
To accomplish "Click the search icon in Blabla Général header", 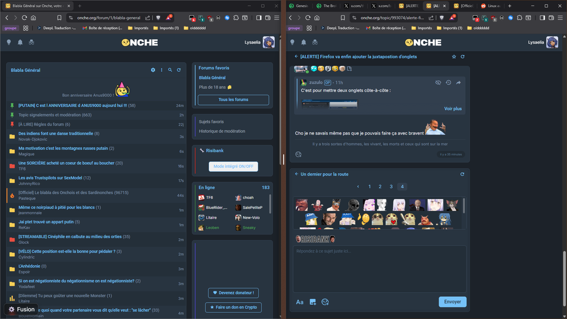I will tap(170, 70).
